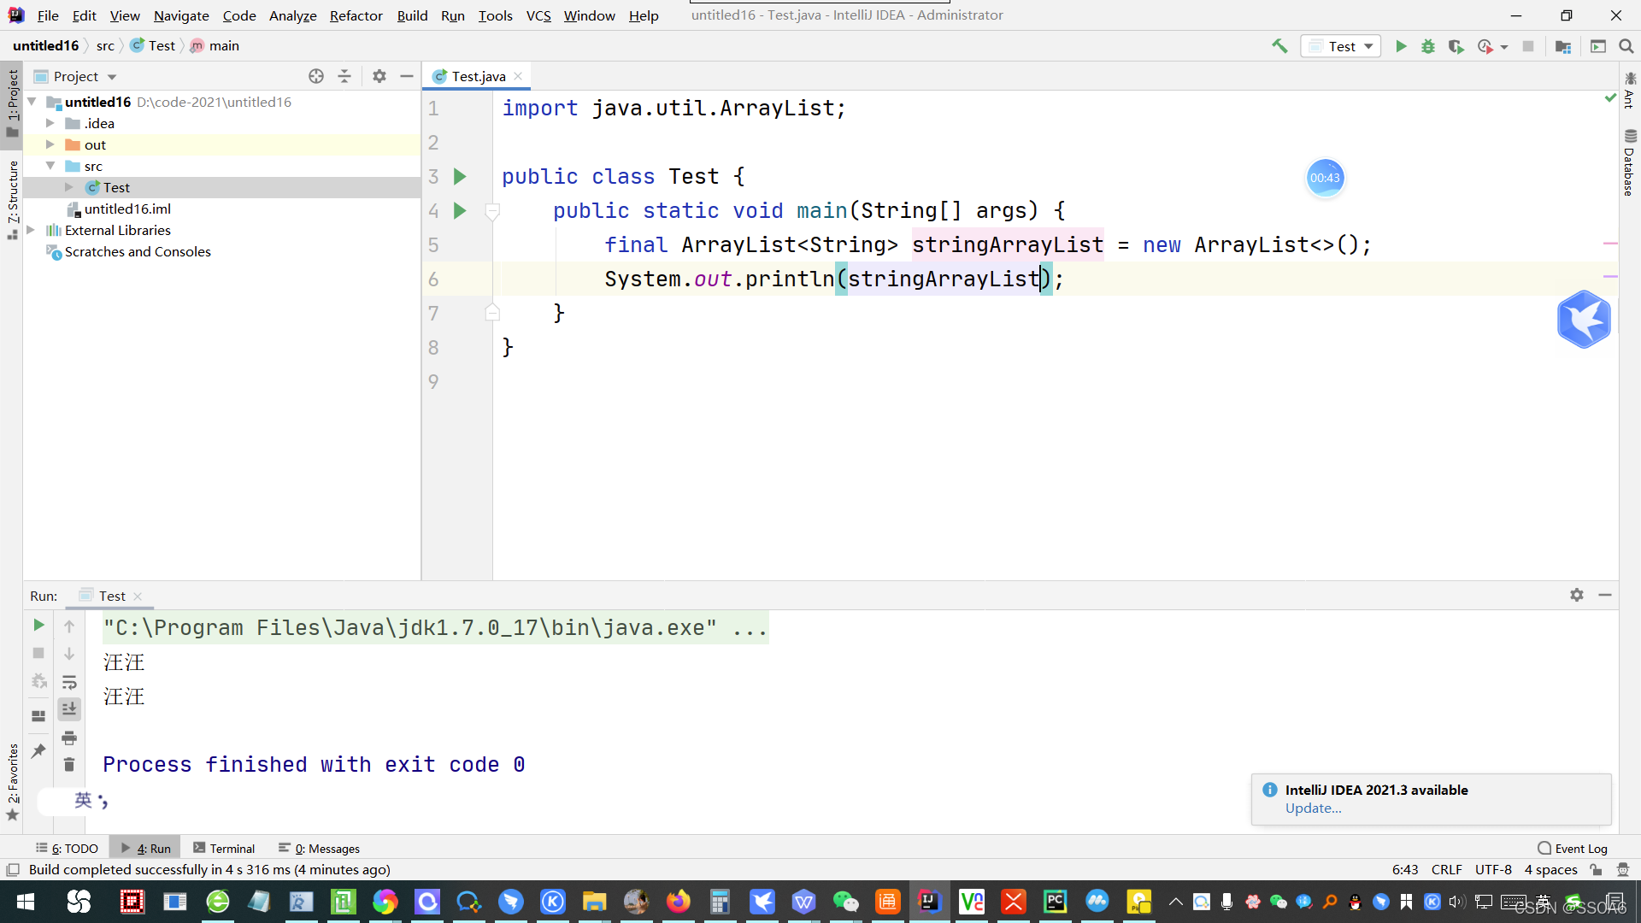Open the Database side tool window
Screen dimensions: 1641x923
coord(1630,162)
